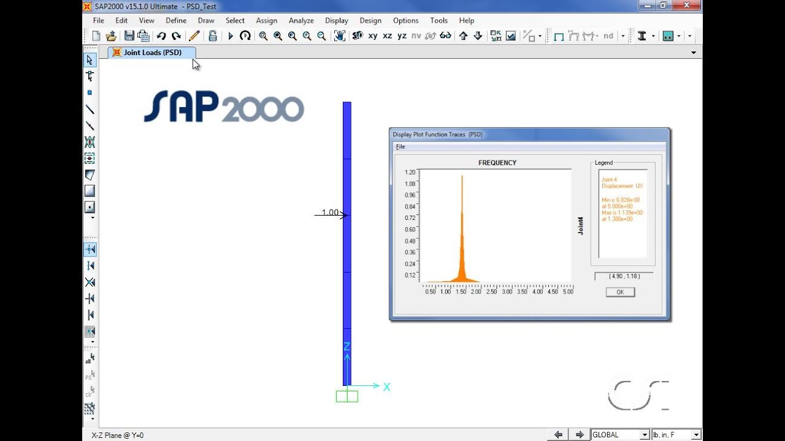Image resolution: width=785 pixels, height=441 pixels.
Task: Open File menu in Plot Function Traces dialog
Action: pos(400,147)
